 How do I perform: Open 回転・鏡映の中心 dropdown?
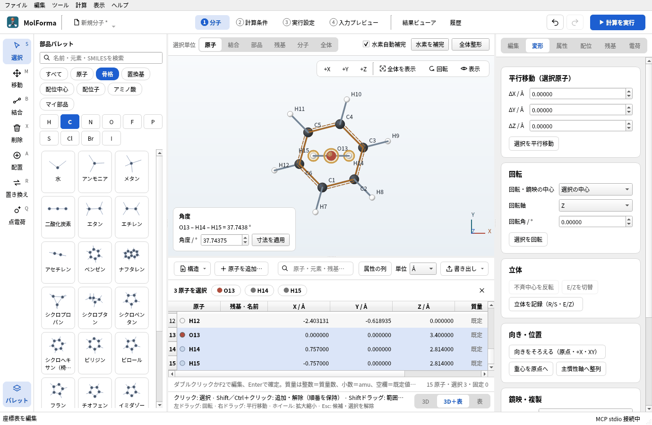pyautogui.click(x=595, y=189)
